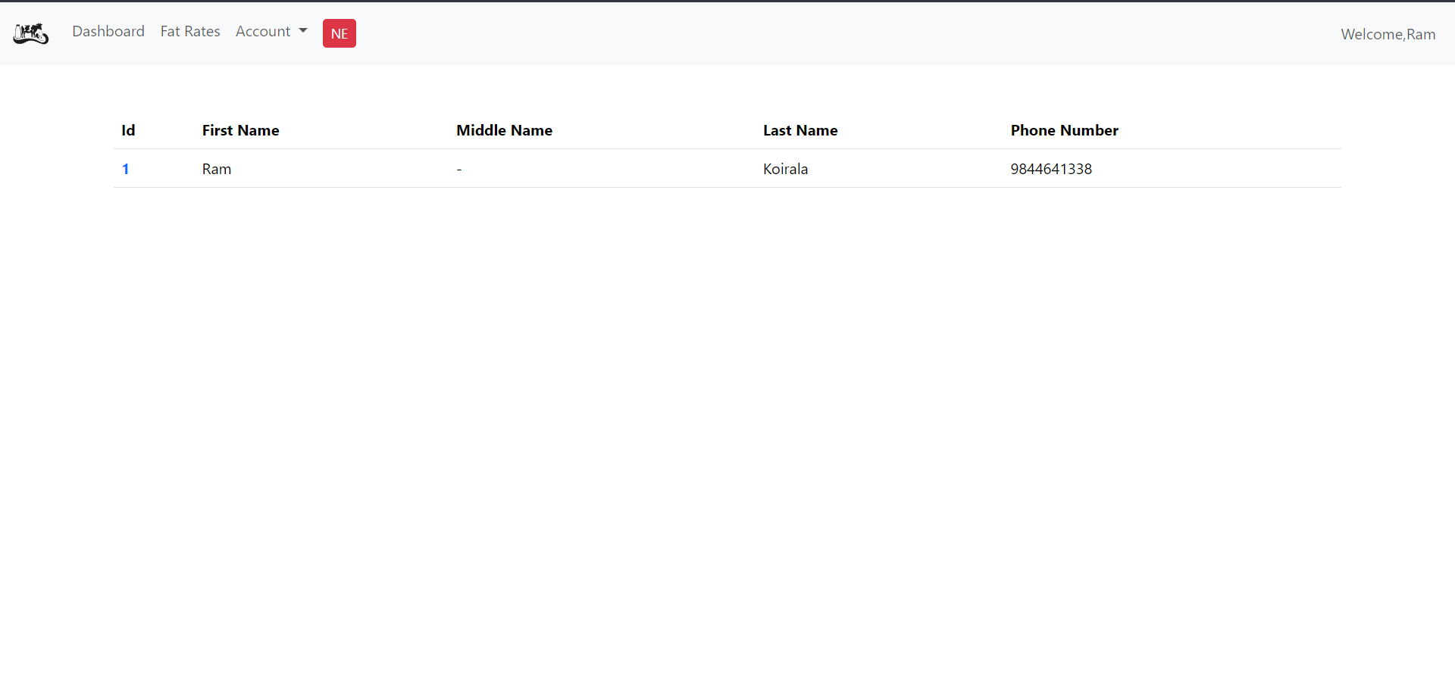Select the Id column header
Screen dimensions: 1455x679
coord(128,130)
